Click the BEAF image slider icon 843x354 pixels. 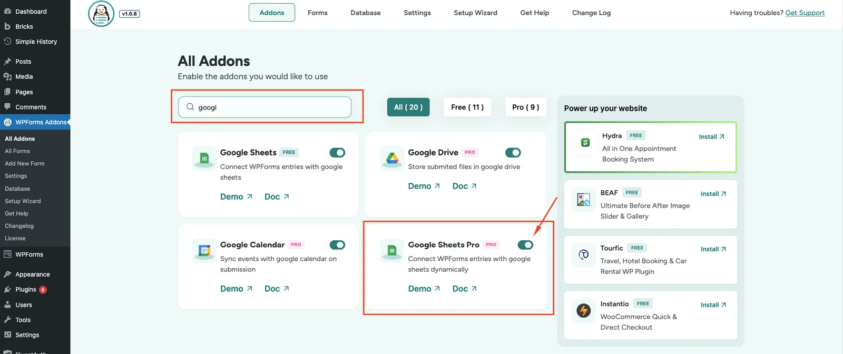click(x=583, y=200)
